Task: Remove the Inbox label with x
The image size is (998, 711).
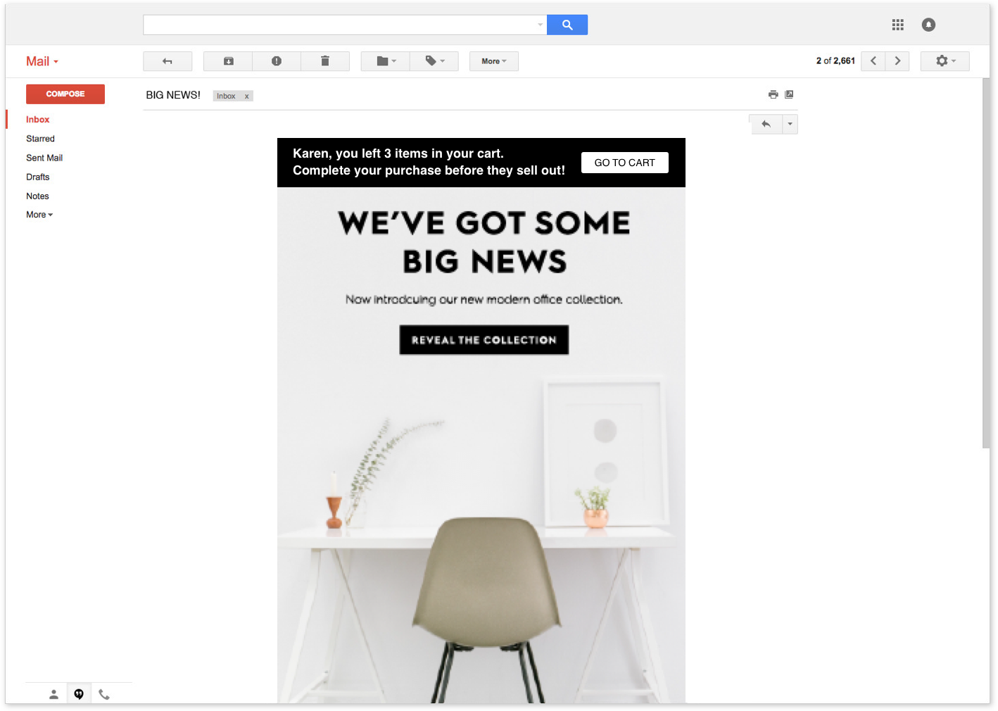Action: click(x=246, y=96)
